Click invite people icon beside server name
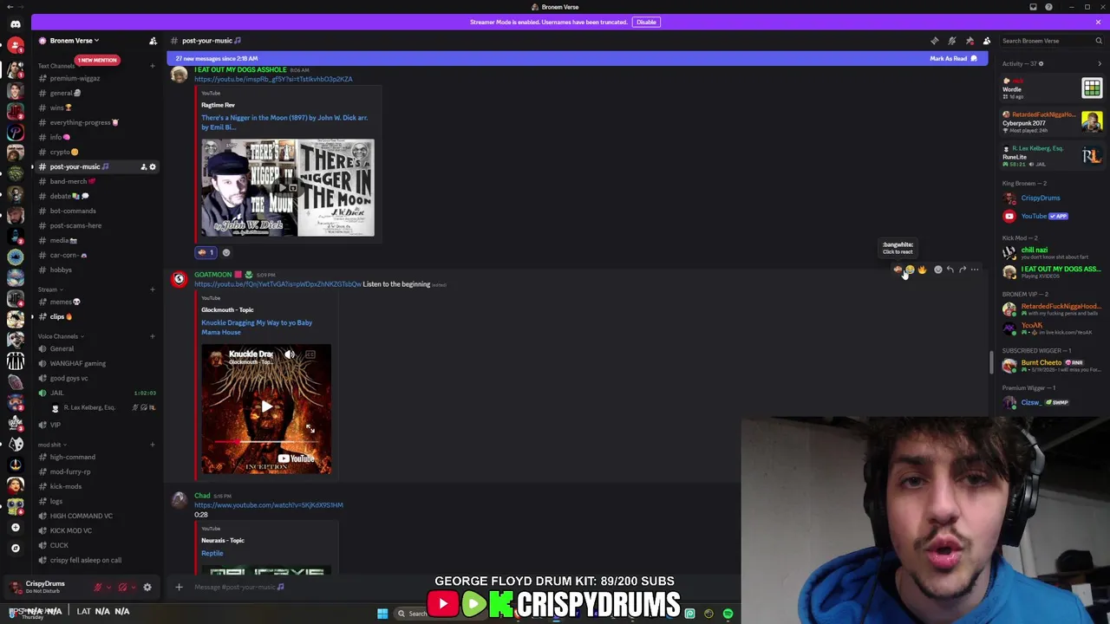This screenshot has width=1110, height=624. pyautogui.click(x=153, y=41)
